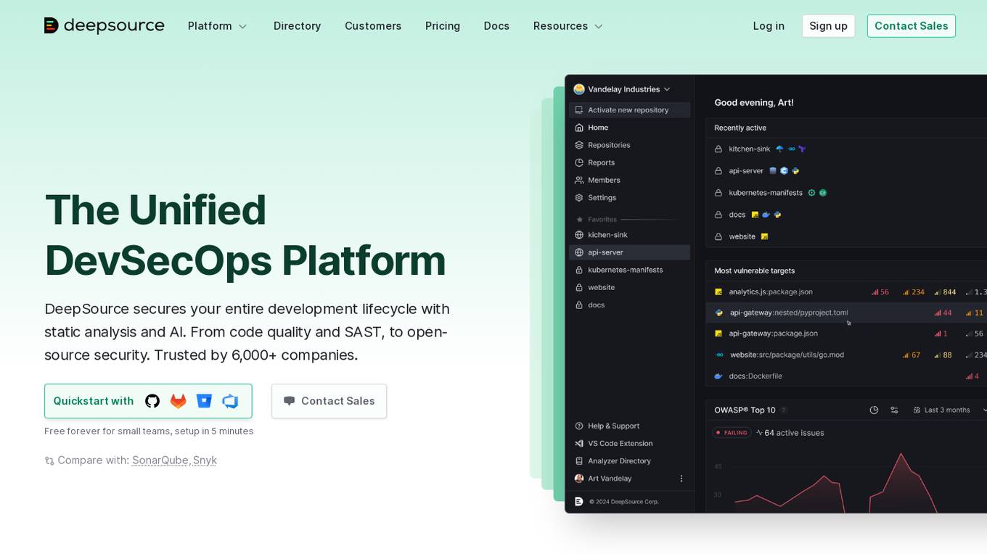Select kichen-sink under Favorites
The height and width of the screenshot is (554, 987).
[629, 235]
